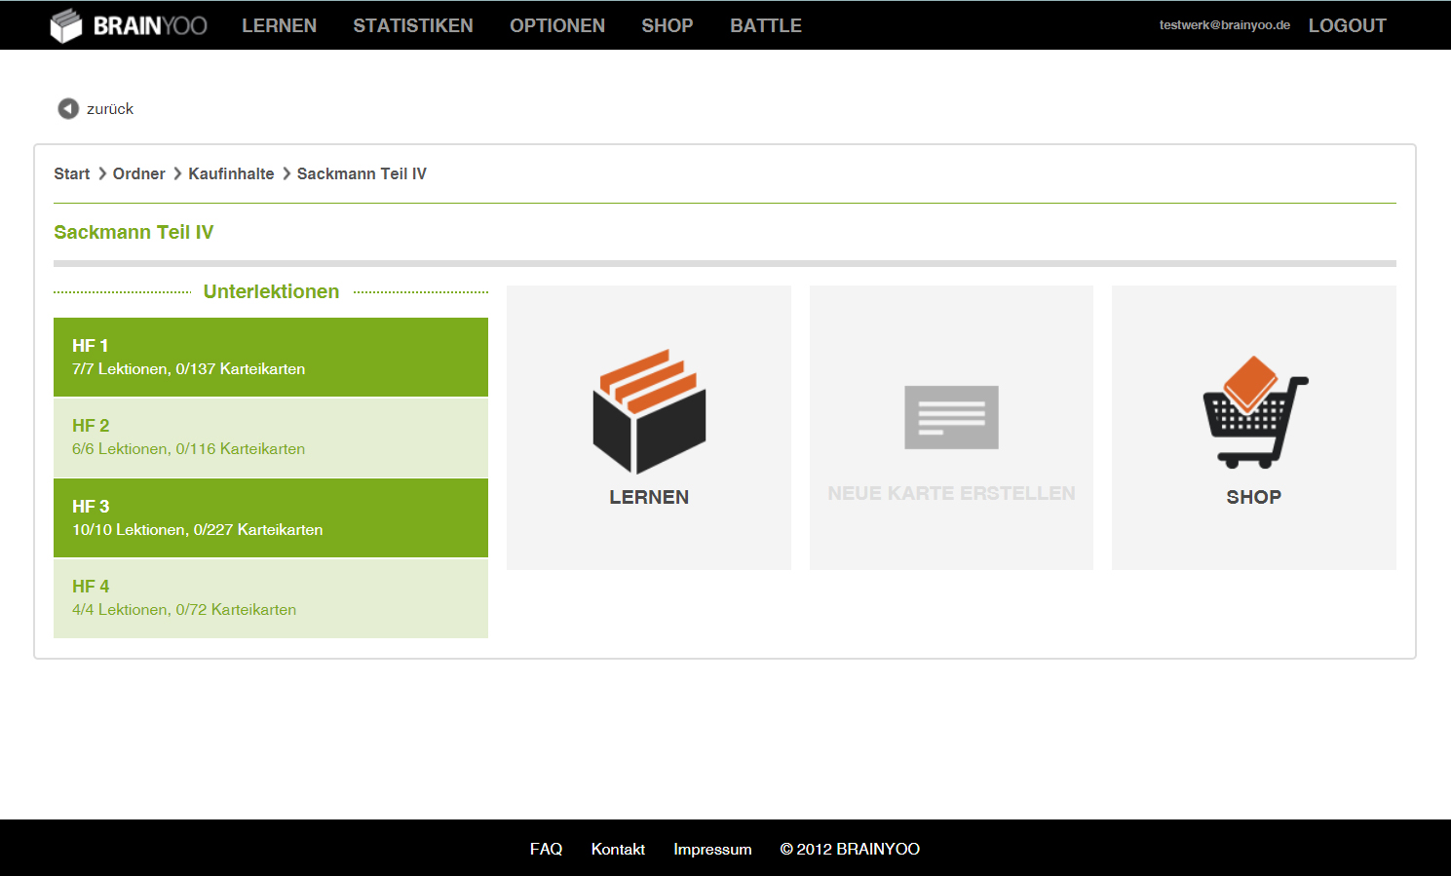Select the HF 2 sub-lesson
This screenshot has height=876, width=1451.
click(270, 438)
